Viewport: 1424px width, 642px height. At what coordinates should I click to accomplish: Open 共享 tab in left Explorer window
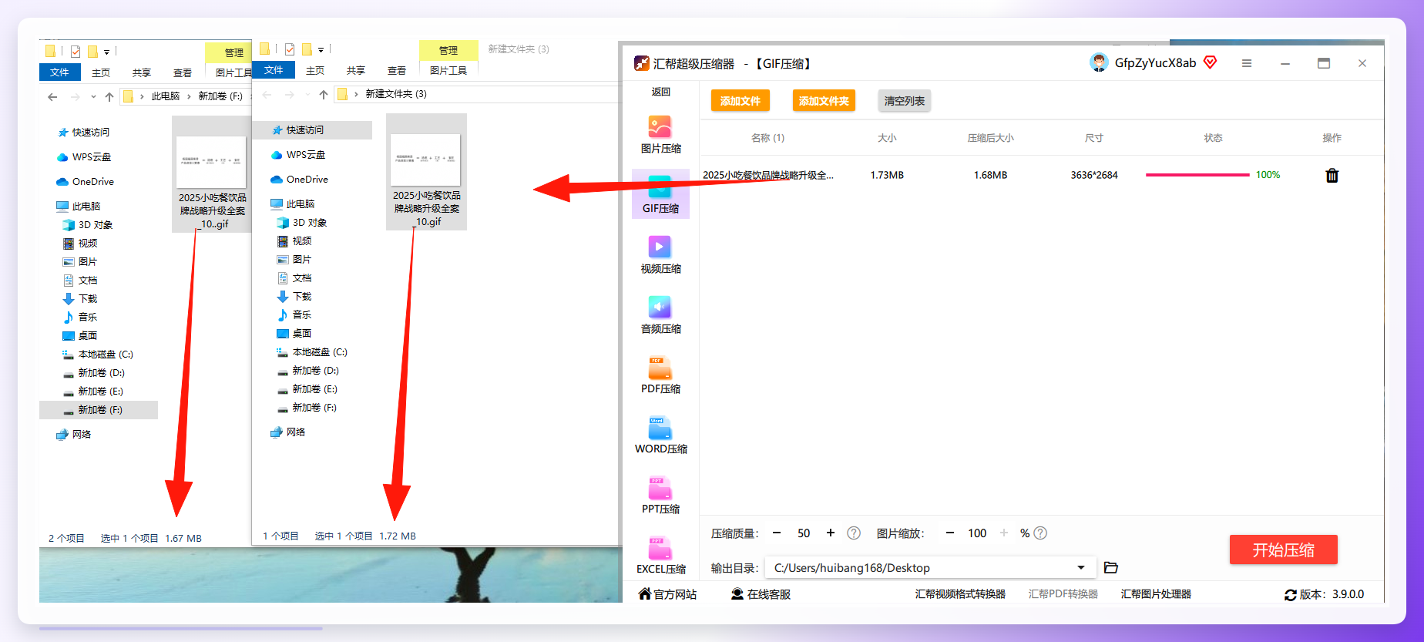[142, 73]
